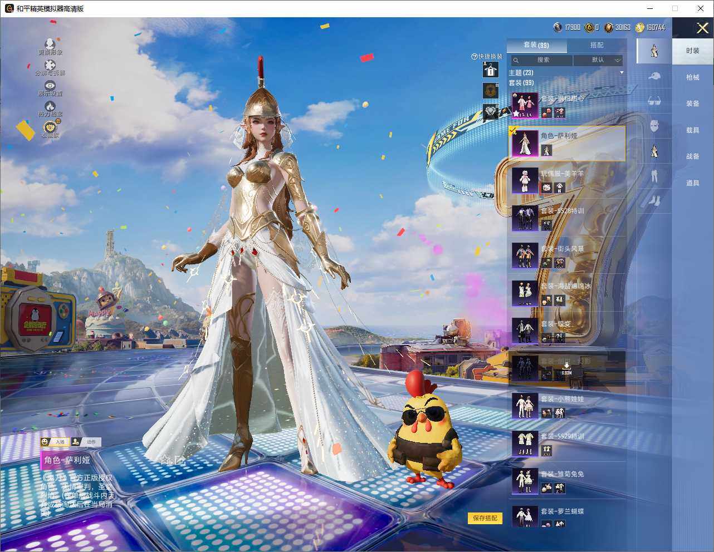The height and width of the screenshot is (552, 714).
Task: Click the 保存搭配 save button
Action: (485, 518)
